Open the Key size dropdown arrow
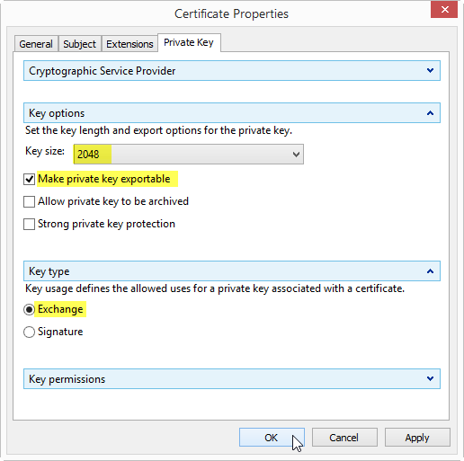Screen dimensions: 464x461 296,155
